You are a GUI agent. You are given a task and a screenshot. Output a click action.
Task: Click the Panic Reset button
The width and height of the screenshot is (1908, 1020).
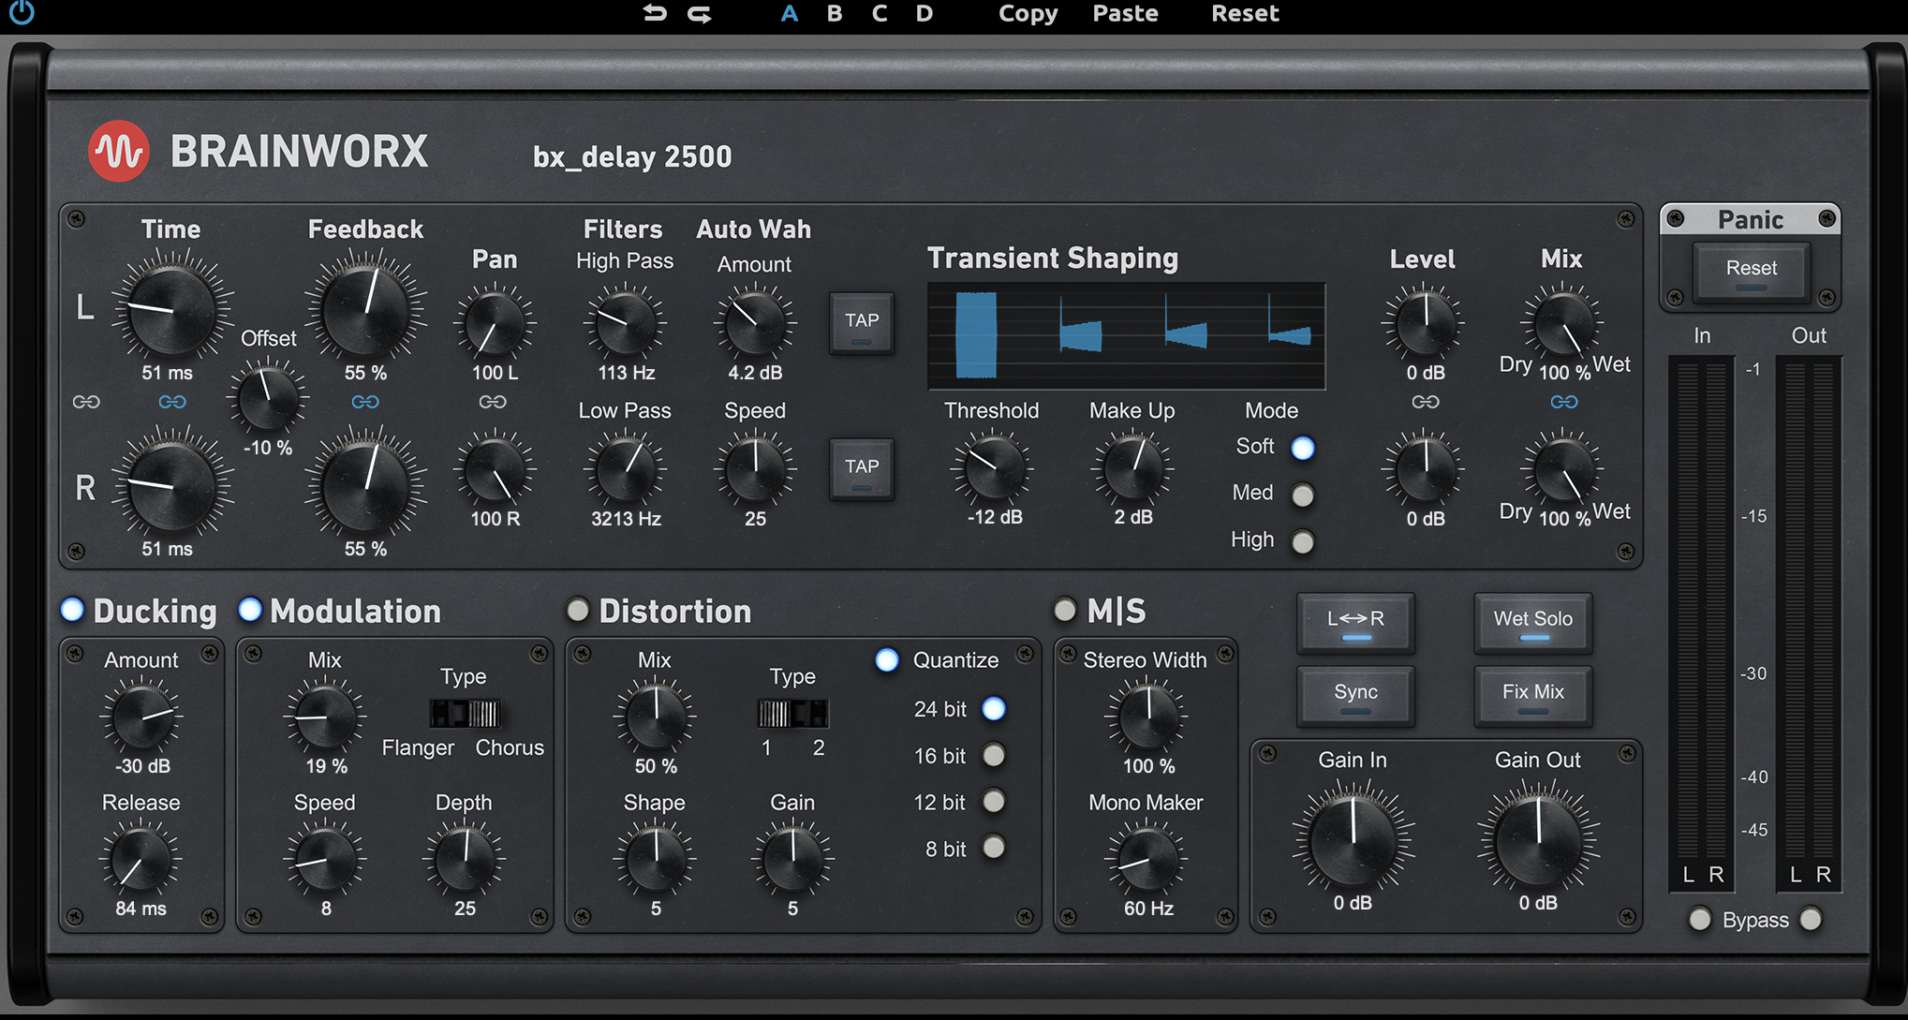point(1752,271)
